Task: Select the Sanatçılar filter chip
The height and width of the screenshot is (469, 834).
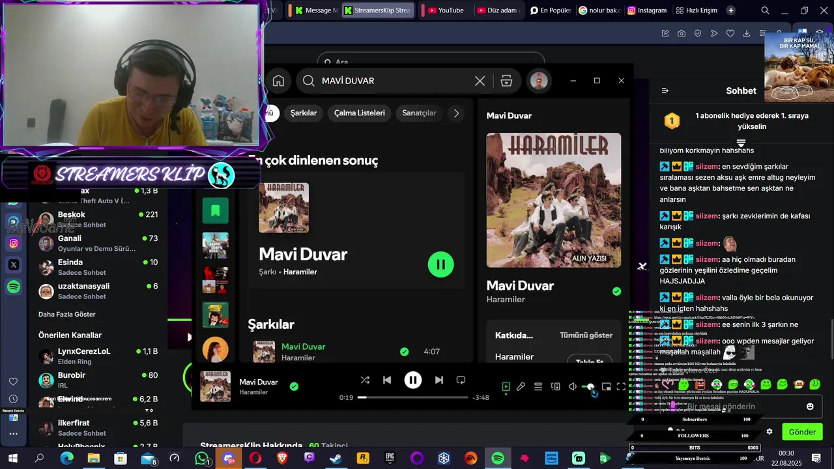Action: (x=419, y=113)
